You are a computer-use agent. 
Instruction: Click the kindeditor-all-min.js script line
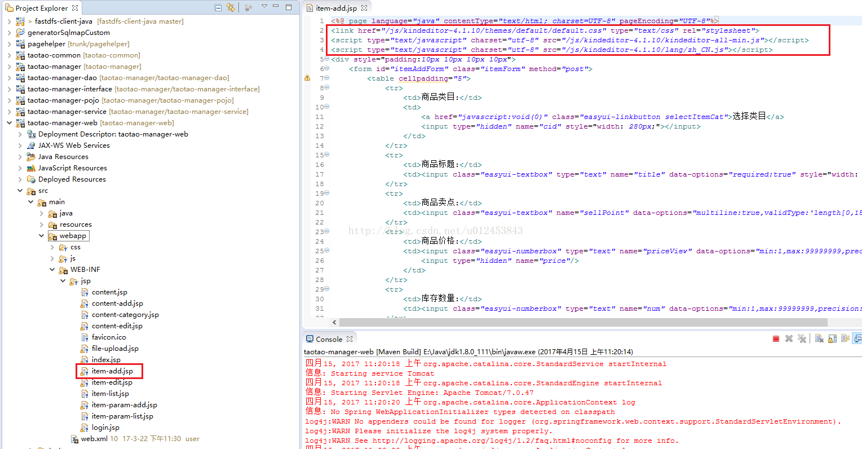pos(569,40)
